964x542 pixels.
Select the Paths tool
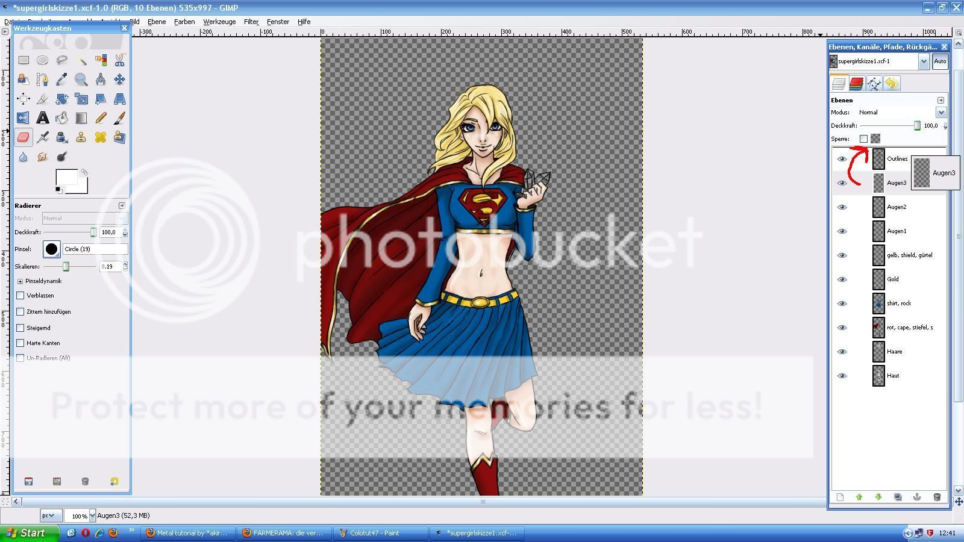click(x=43, y=79)
